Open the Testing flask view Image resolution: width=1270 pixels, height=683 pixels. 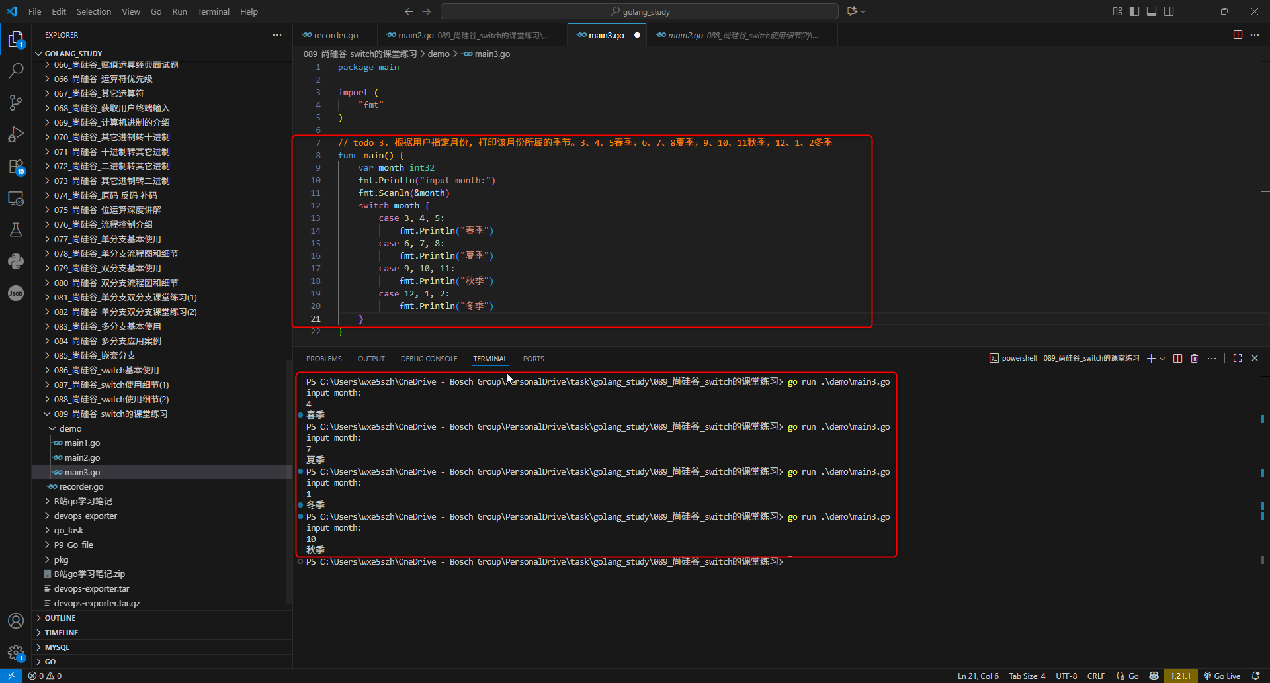click(16, 230)
